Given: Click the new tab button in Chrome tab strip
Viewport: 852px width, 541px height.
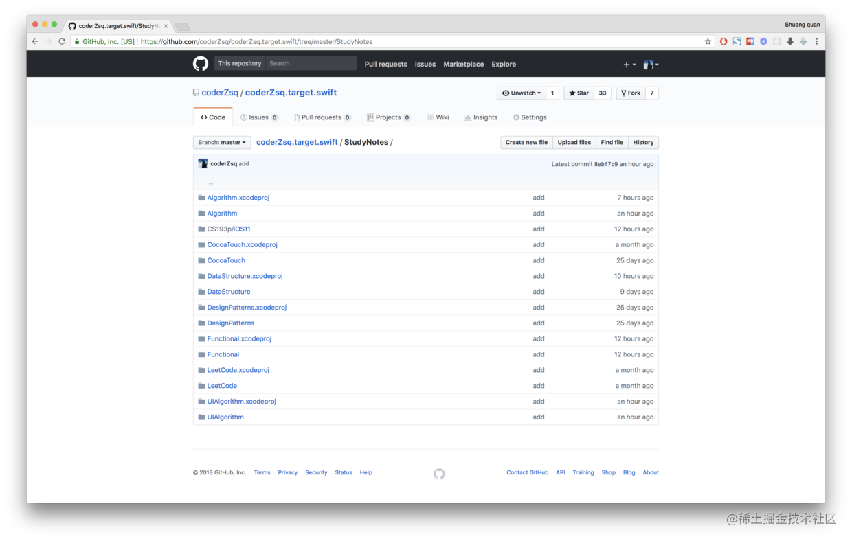Looking at the screenshot, I should 182,27.
